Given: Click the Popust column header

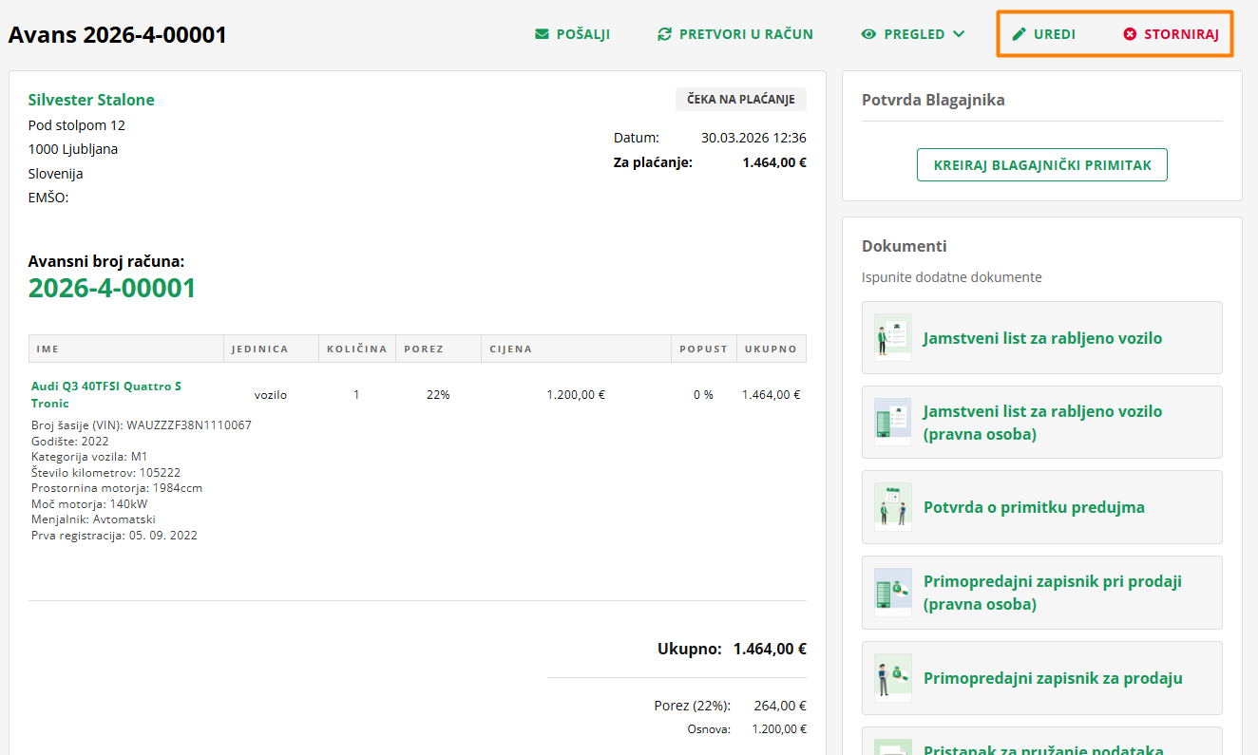Looking at the screenshot, I should (x=703, y=349).
